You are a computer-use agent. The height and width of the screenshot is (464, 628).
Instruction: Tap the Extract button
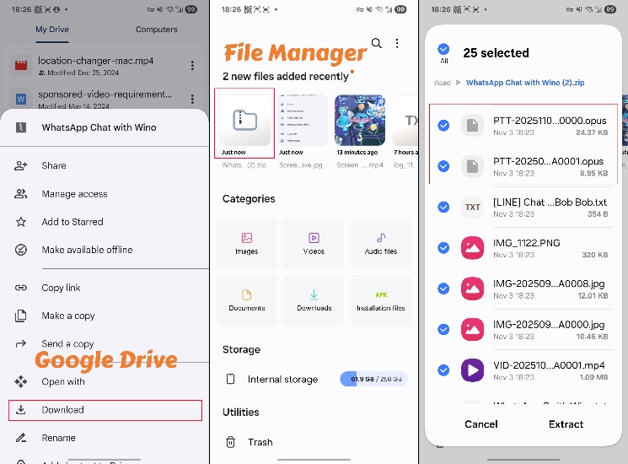[x=566, y=424]
